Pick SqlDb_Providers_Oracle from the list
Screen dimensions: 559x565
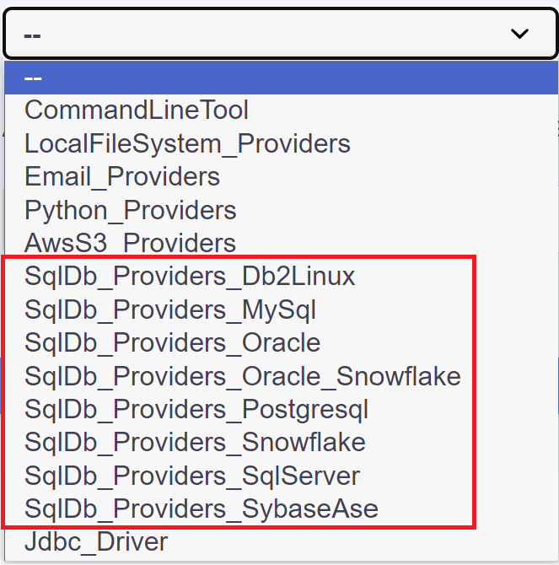point(173,343)
